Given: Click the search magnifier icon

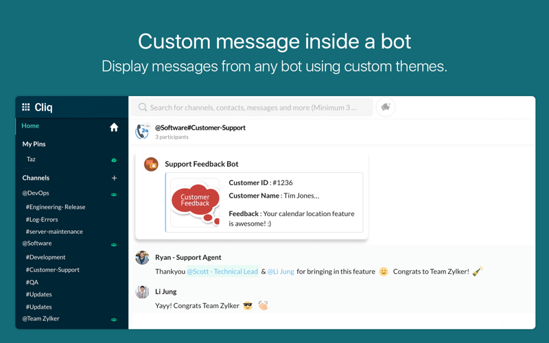Looking at the screenshot, I should tap(143, 107).
